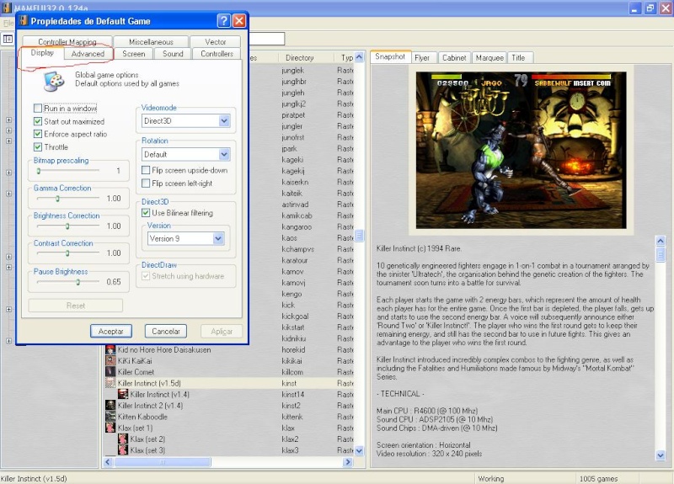
Task: Select Kitten Kaboodle in the game list
Action: click(x=228, y=417)
